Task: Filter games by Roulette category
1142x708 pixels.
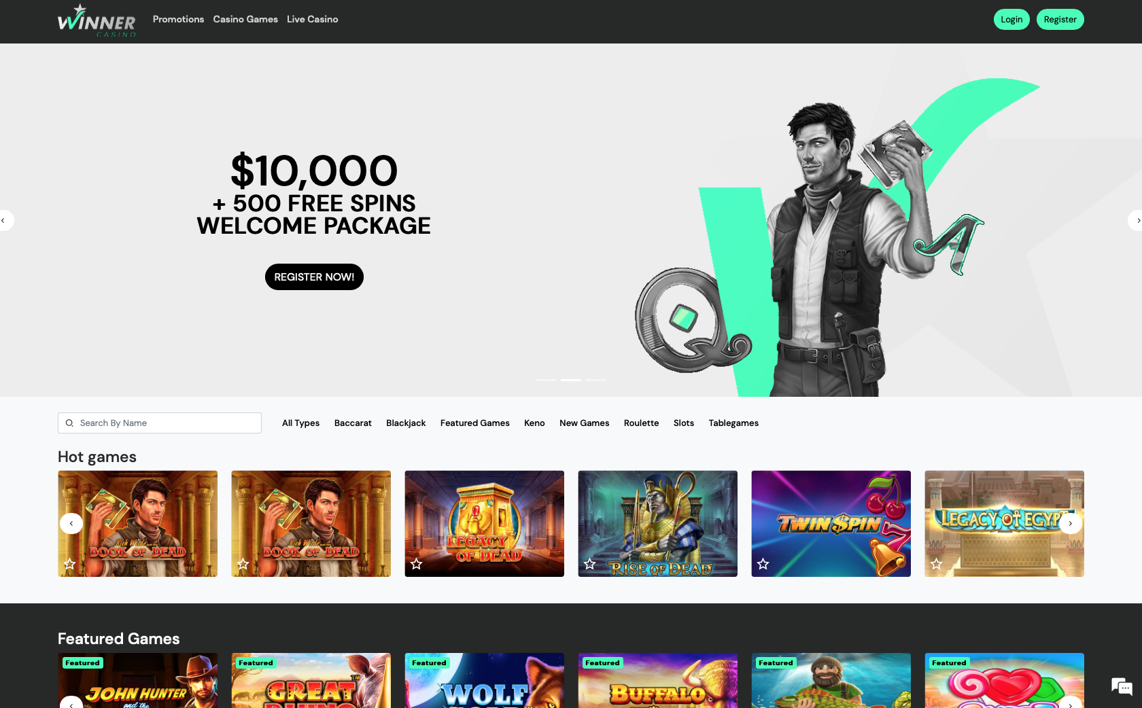Action: 641,423
